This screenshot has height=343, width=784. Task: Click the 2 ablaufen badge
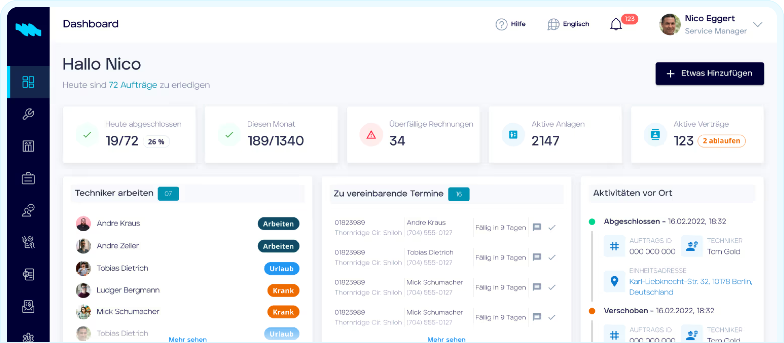point(721,141)
